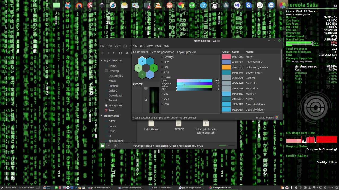Viewport: 339px width, 190px height.
Task: Open Gpick Edit menu
Action: click(x=142, y=46)
